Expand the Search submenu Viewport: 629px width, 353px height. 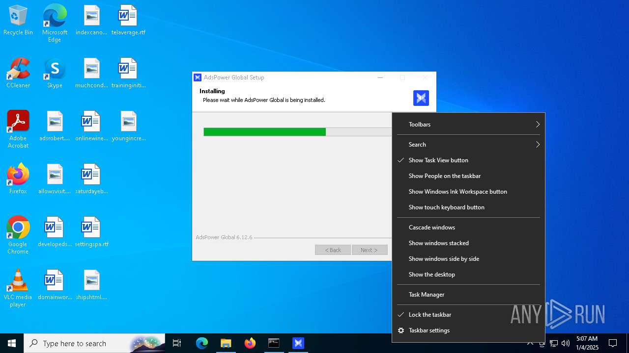468,145
